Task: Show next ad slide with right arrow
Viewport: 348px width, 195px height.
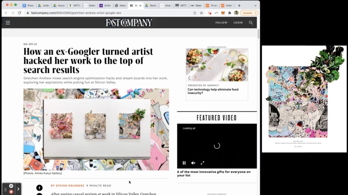Action: [x=244, y=78]
